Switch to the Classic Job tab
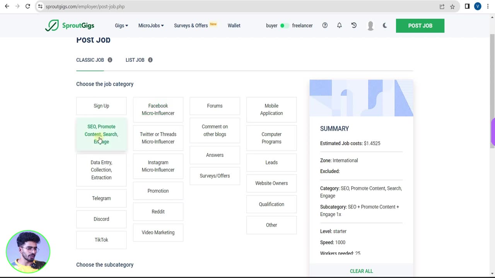Viewport: 495px width, 278px height. 90,60
